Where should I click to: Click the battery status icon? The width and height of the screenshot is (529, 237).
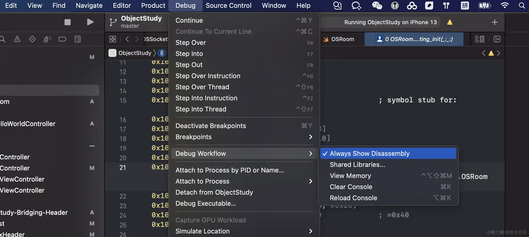[x=485, y=6]
